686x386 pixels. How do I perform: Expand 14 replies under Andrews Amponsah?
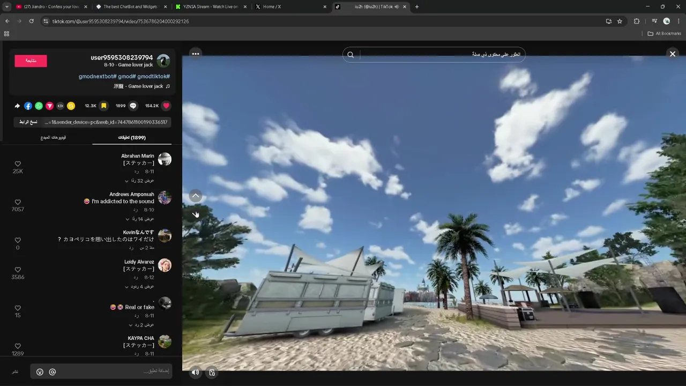139,219
